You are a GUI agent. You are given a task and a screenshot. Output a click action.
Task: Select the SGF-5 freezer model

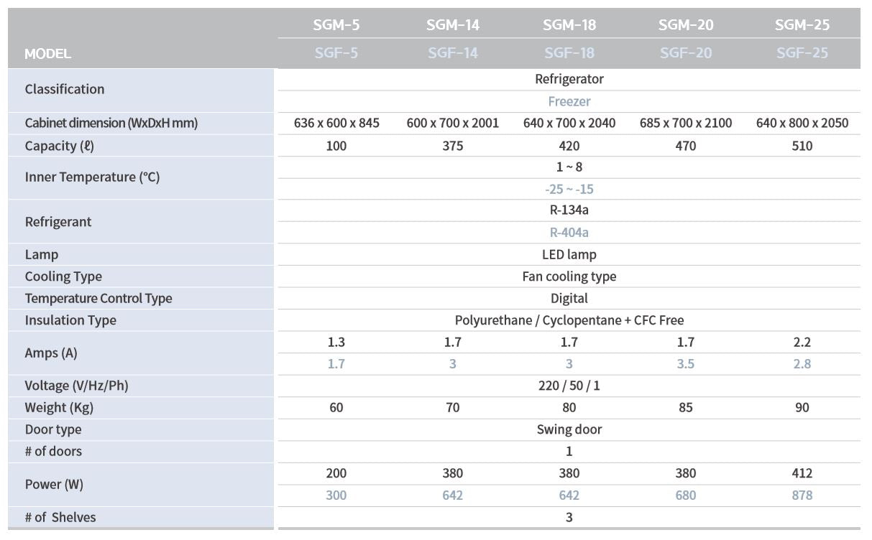(336, 53)
